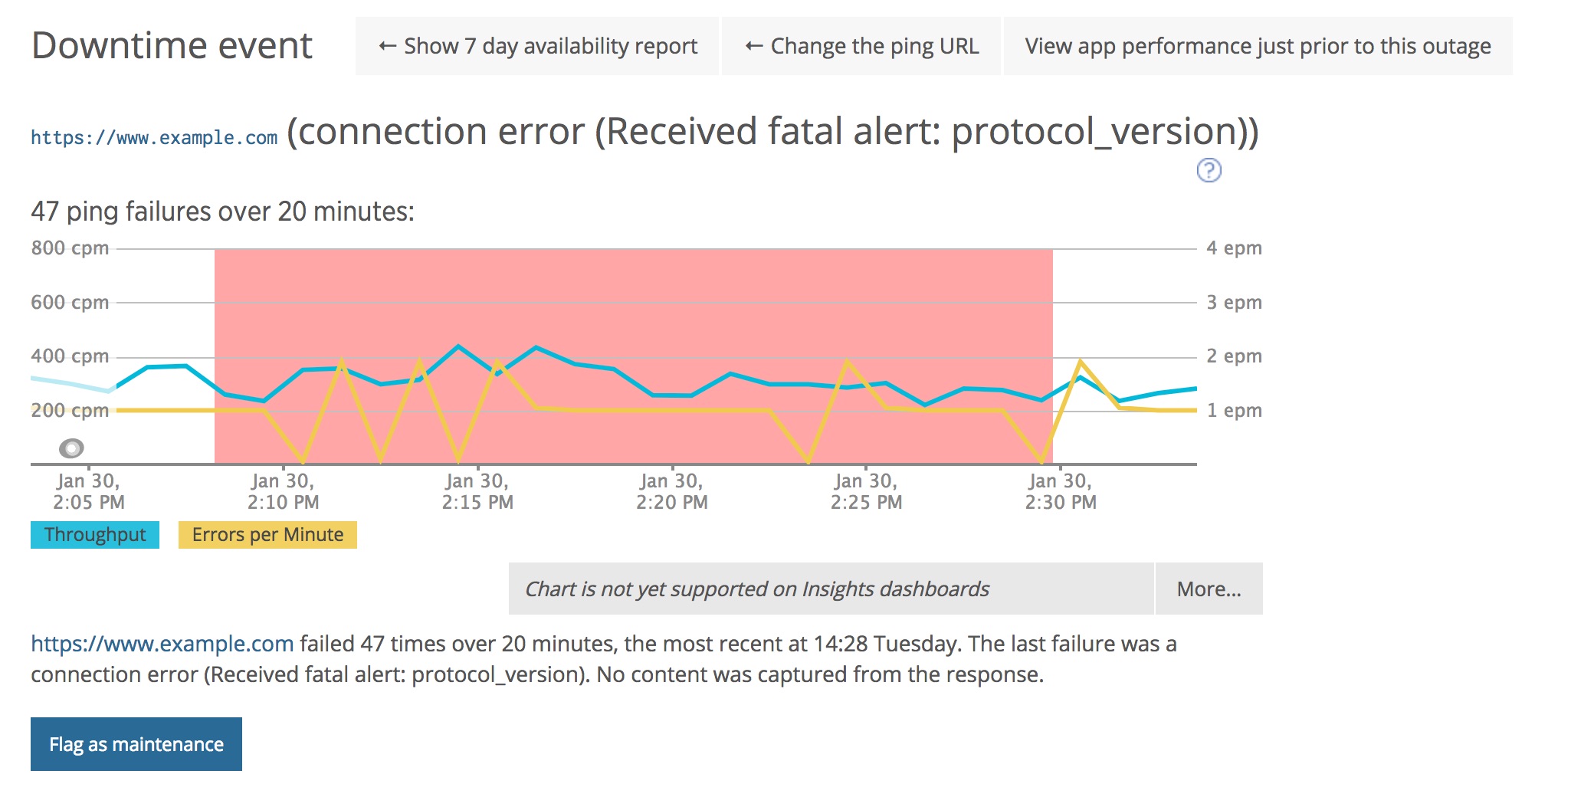Follow the example.com link in the failure summary paragraph
Screen dimensions: 1594x797
coord(162,644)
